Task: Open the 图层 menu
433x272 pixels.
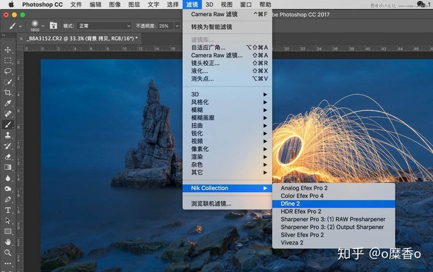Action: (134, 4)
